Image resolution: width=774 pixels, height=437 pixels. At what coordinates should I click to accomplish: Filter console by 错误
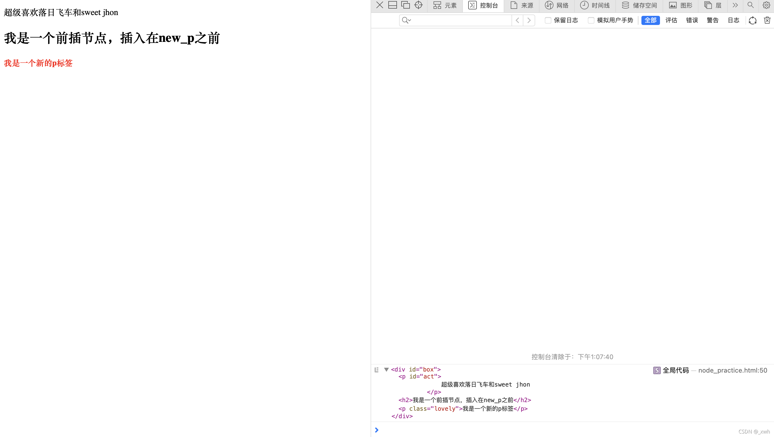point(692,20)
